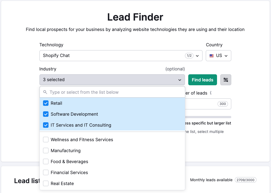271x193 pixels.
Task: Check the Manufacturing checkbox
Action: [x=46, y=151]
